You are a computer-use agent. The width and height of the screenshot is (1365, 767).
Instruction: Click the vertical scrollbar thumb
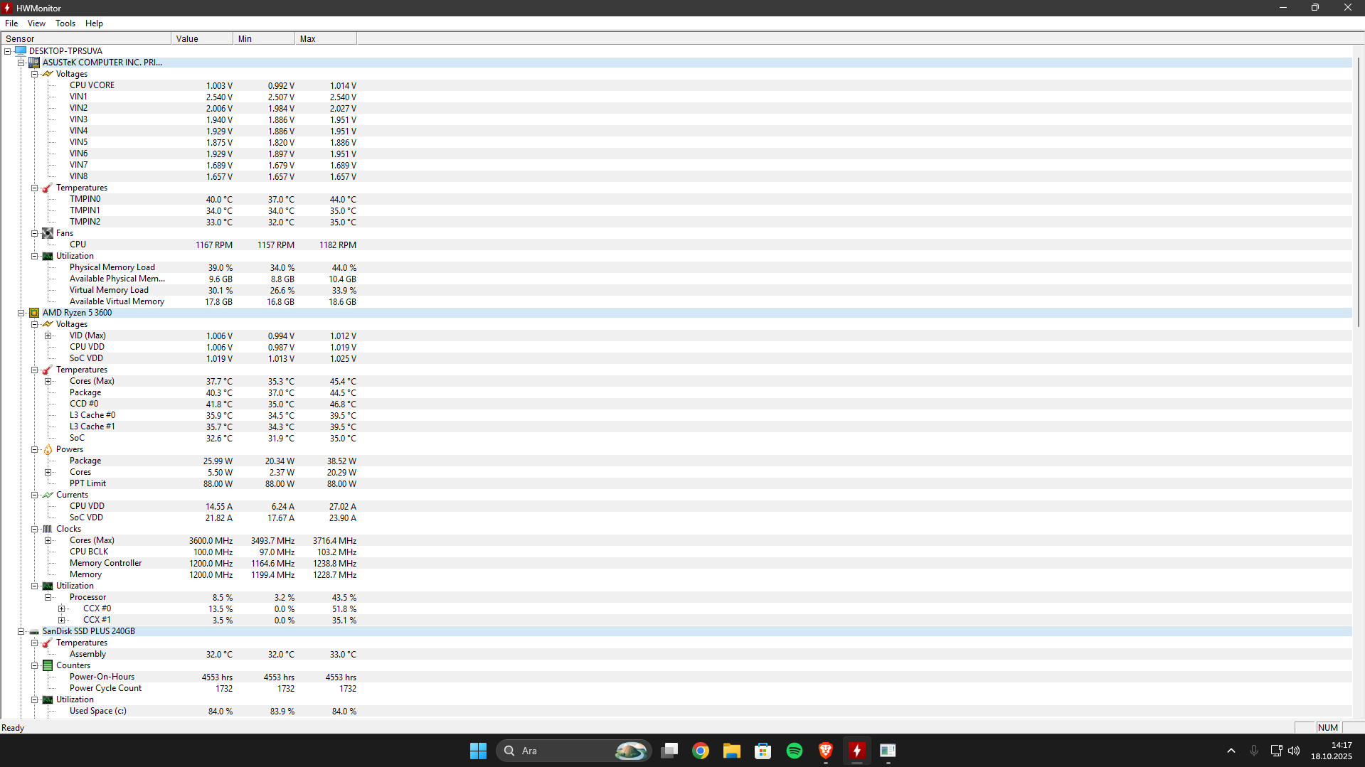[1359, 192]
